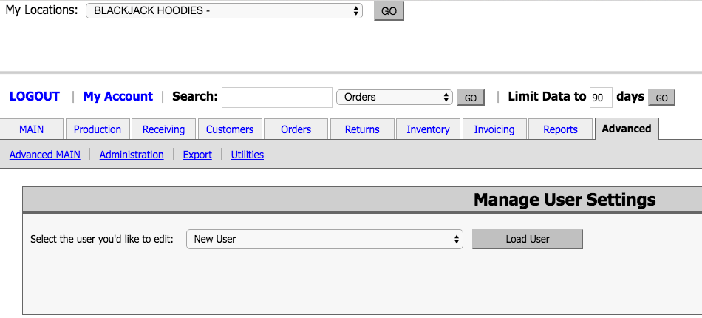Click the LOGOUT link
Screen dimensions: 702x318
click(x=35, y=97)
